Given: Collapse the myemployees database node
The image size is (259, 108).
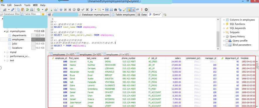Looking at the screenshot, I should coord(5,31).
